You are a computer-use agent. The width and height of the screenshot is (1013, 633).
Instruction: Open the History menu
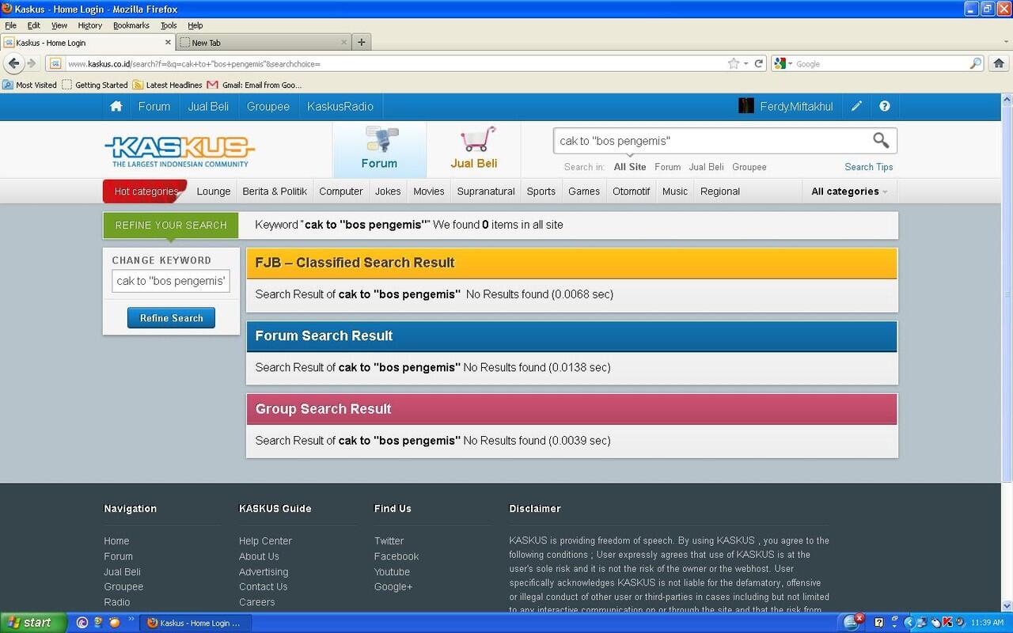[90, 25]
